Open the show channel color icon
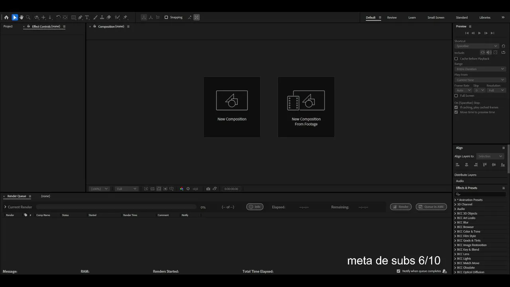Screen dimensions: 510x287 [x=182, y=189]
